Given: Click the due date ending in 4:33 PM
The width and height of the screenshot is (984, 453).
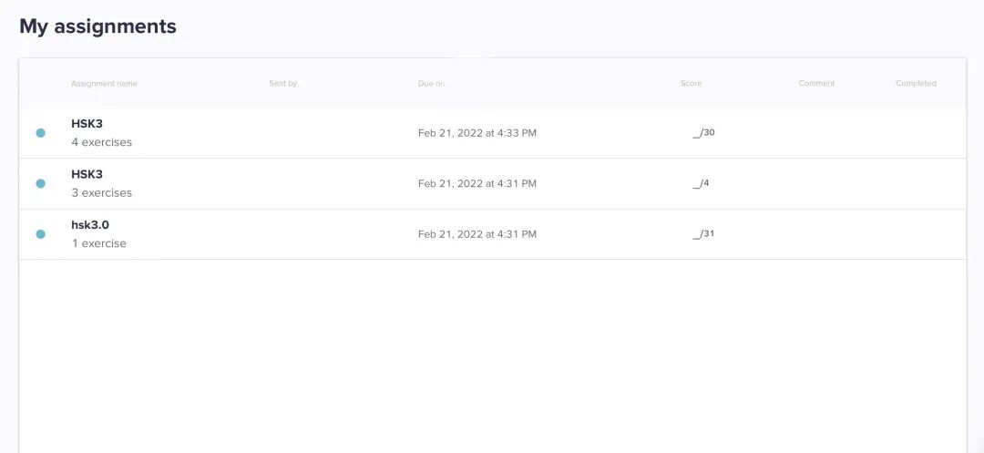Looking at the screenshot, I should tap(477, 133).
